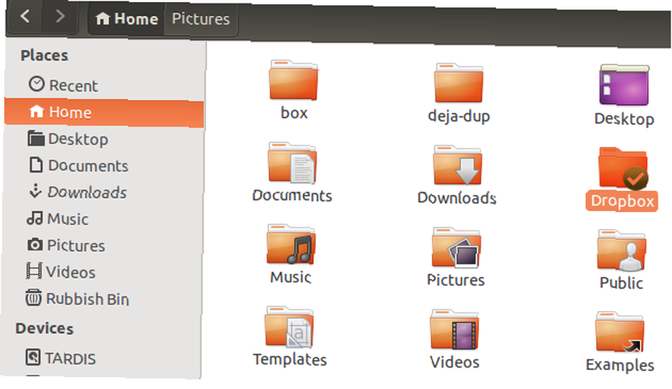Viewport: 672px width, 389px height.
Task: Click the "box" folder name
Action: tap(294, 113)
